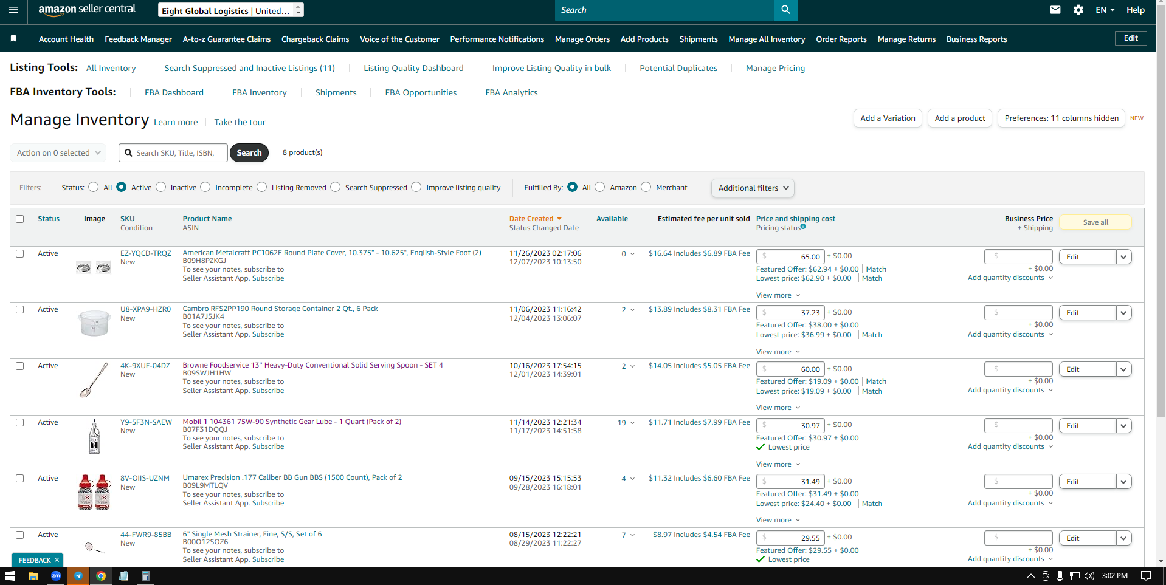
Task: Click the American Metalcraft plate cover thumbnail
Action: point(94,267)
